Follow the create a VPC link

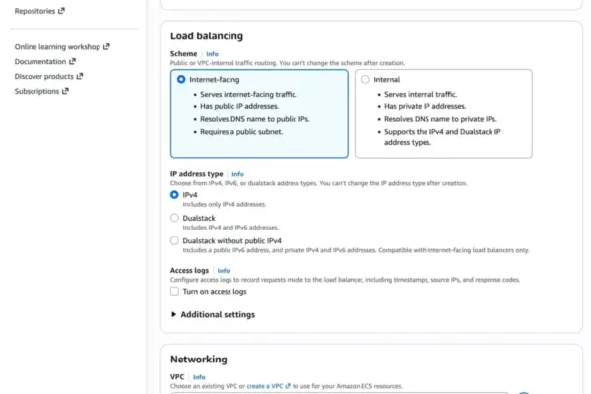coord(268,386)
